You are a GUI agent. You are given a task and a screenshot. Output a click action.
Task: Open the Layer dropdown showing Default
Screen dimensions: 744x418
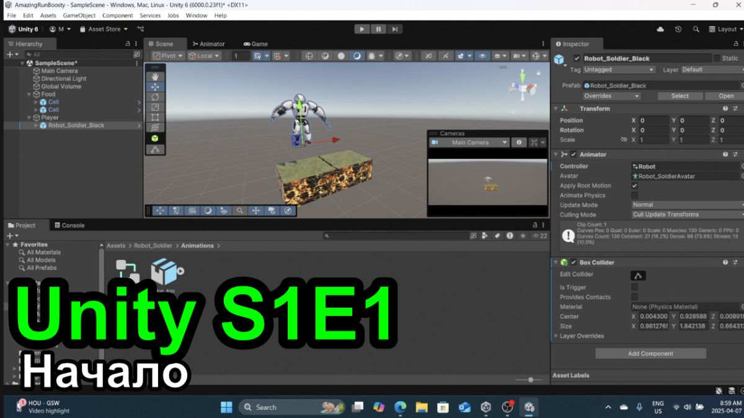(x=712, y=69)
